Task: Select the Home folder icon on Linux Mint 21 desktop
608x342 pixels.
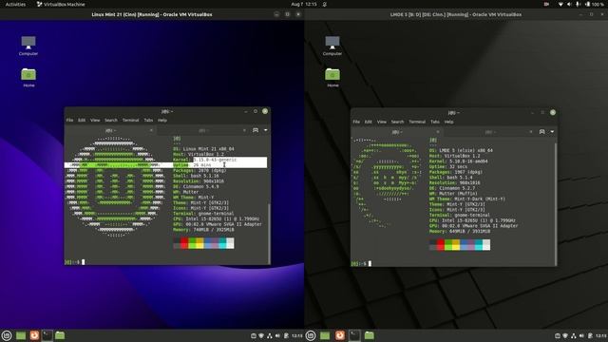Action: (28, 78)
